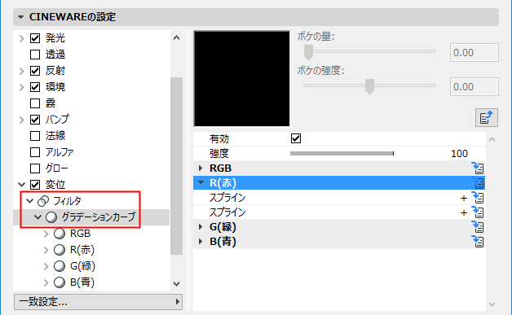Image resolution: width=512 pixels, height=315 pixels.
Task: Click the plus sign on second スプライン row
Action: pyautogui.click(x=464, y=212)
